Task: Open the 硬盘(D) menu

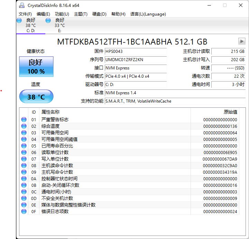Action: [99, 14]
